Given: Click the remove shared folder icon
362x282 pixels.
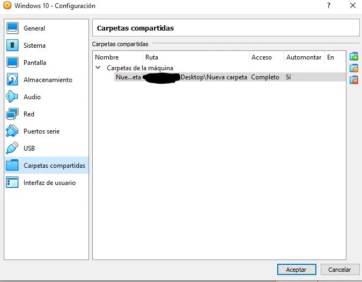Looking at the screenshot, I should point(354,80).
